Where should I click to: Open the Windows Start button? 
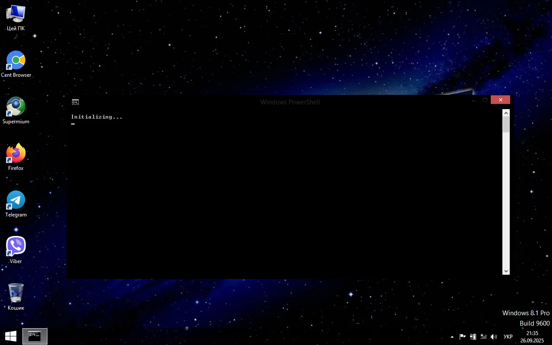(11, 336)
